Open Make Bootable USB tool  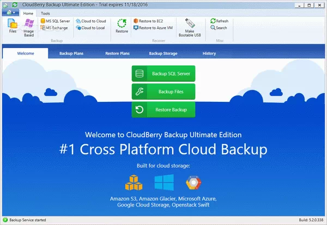[190, 27]
